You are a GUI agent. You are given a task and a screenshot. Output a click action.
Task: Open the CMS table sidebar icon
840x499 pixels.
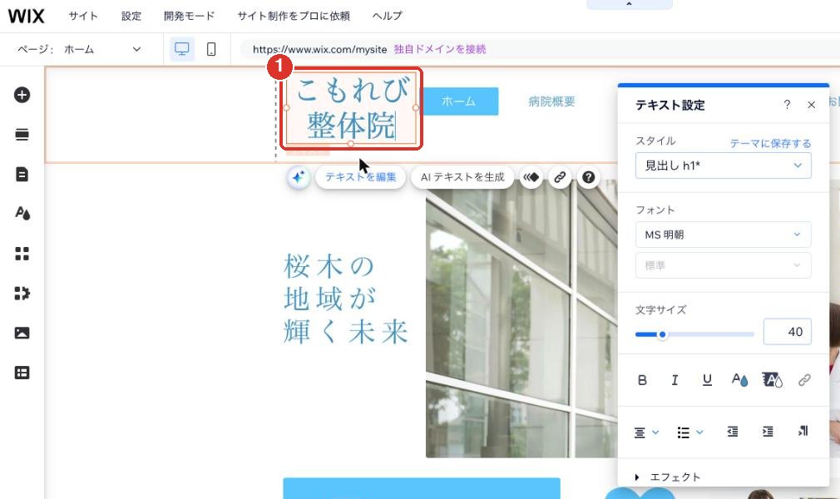click(22, 373)
